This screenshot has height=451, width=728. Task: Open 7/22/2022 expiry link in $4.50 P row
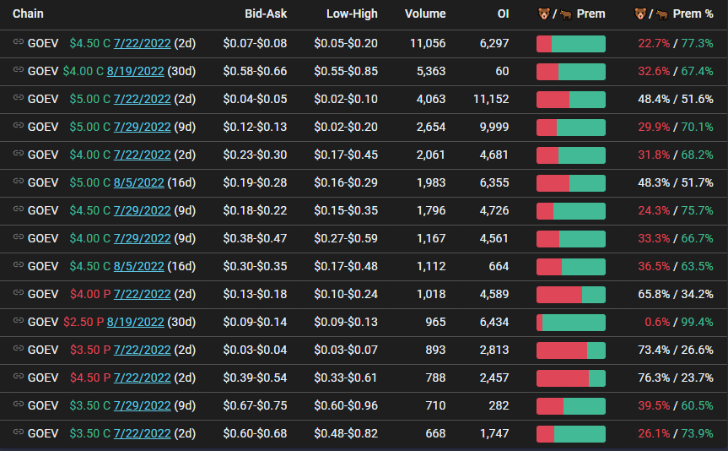tap(142, 378)
